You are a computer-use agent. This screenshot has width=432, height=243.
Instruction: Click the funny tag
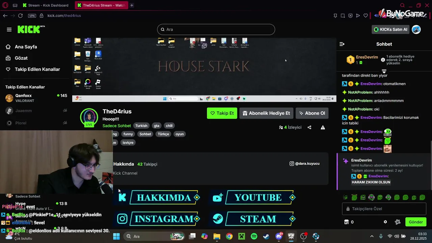pos(128,134)
